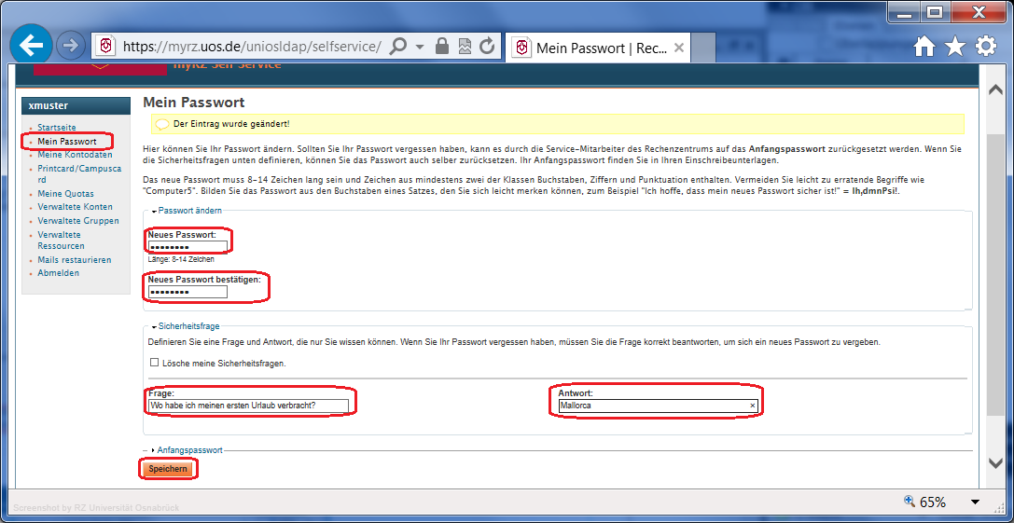Open 'Mails restaurieren' in the sidebar

[74, 260]
